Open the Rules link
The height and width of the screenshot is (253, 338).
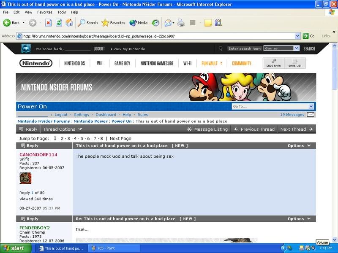[142, 115]
